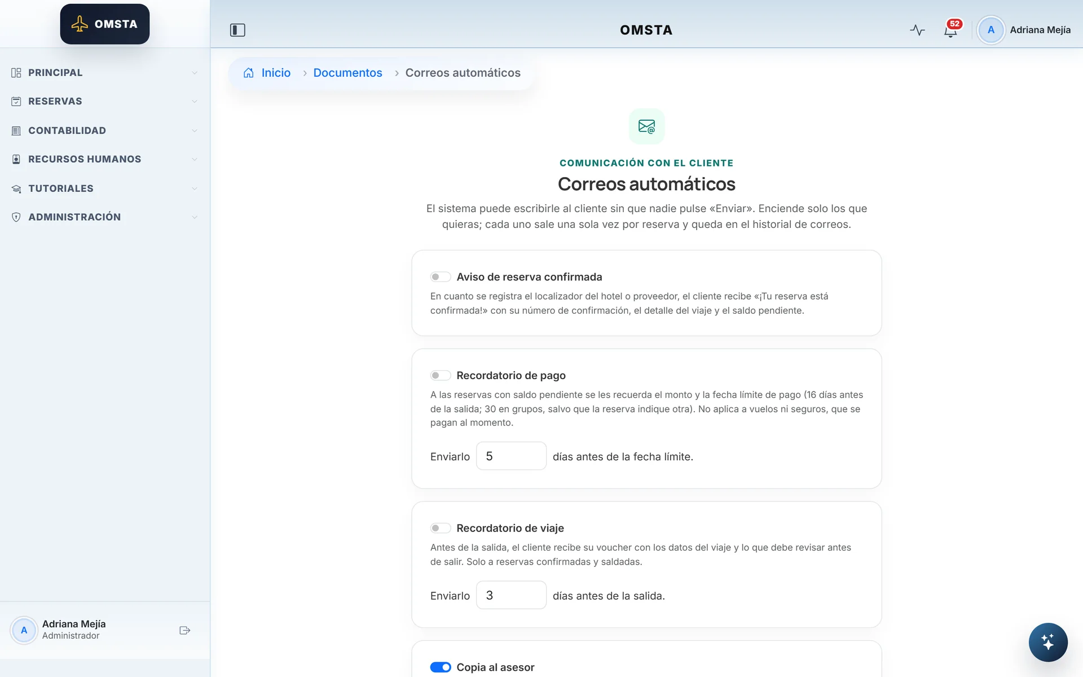The height and width of the screenshot is (677, 1083).
Task: Click the Administrador role text in sidebar
Action: [71, 636]
